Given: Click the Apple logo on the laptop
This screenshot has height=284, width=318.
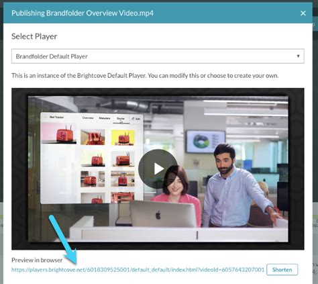Looking at the screenshot, I should [158, 215].
